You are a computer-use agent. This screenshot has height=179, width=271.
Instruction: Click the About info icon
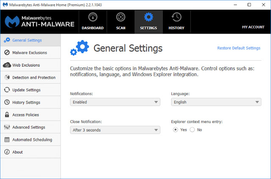7,152
